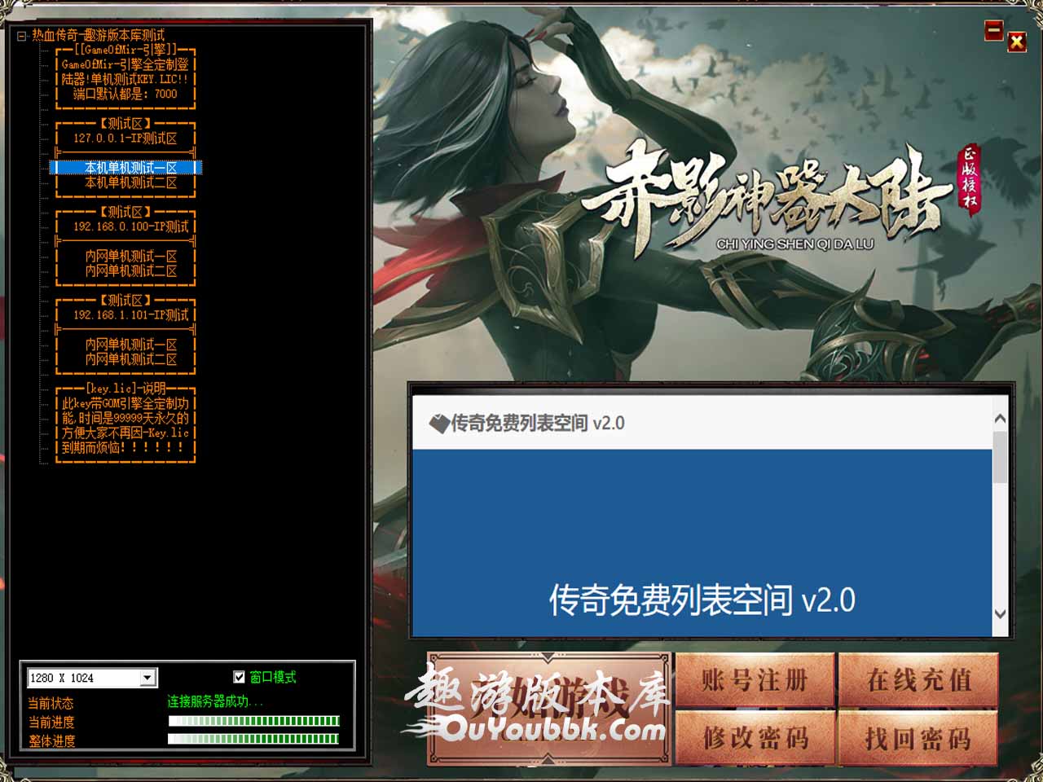Toggle the 窗口模式 checkbox
This screenshot has width=1043, height=782.
[239, 677]
